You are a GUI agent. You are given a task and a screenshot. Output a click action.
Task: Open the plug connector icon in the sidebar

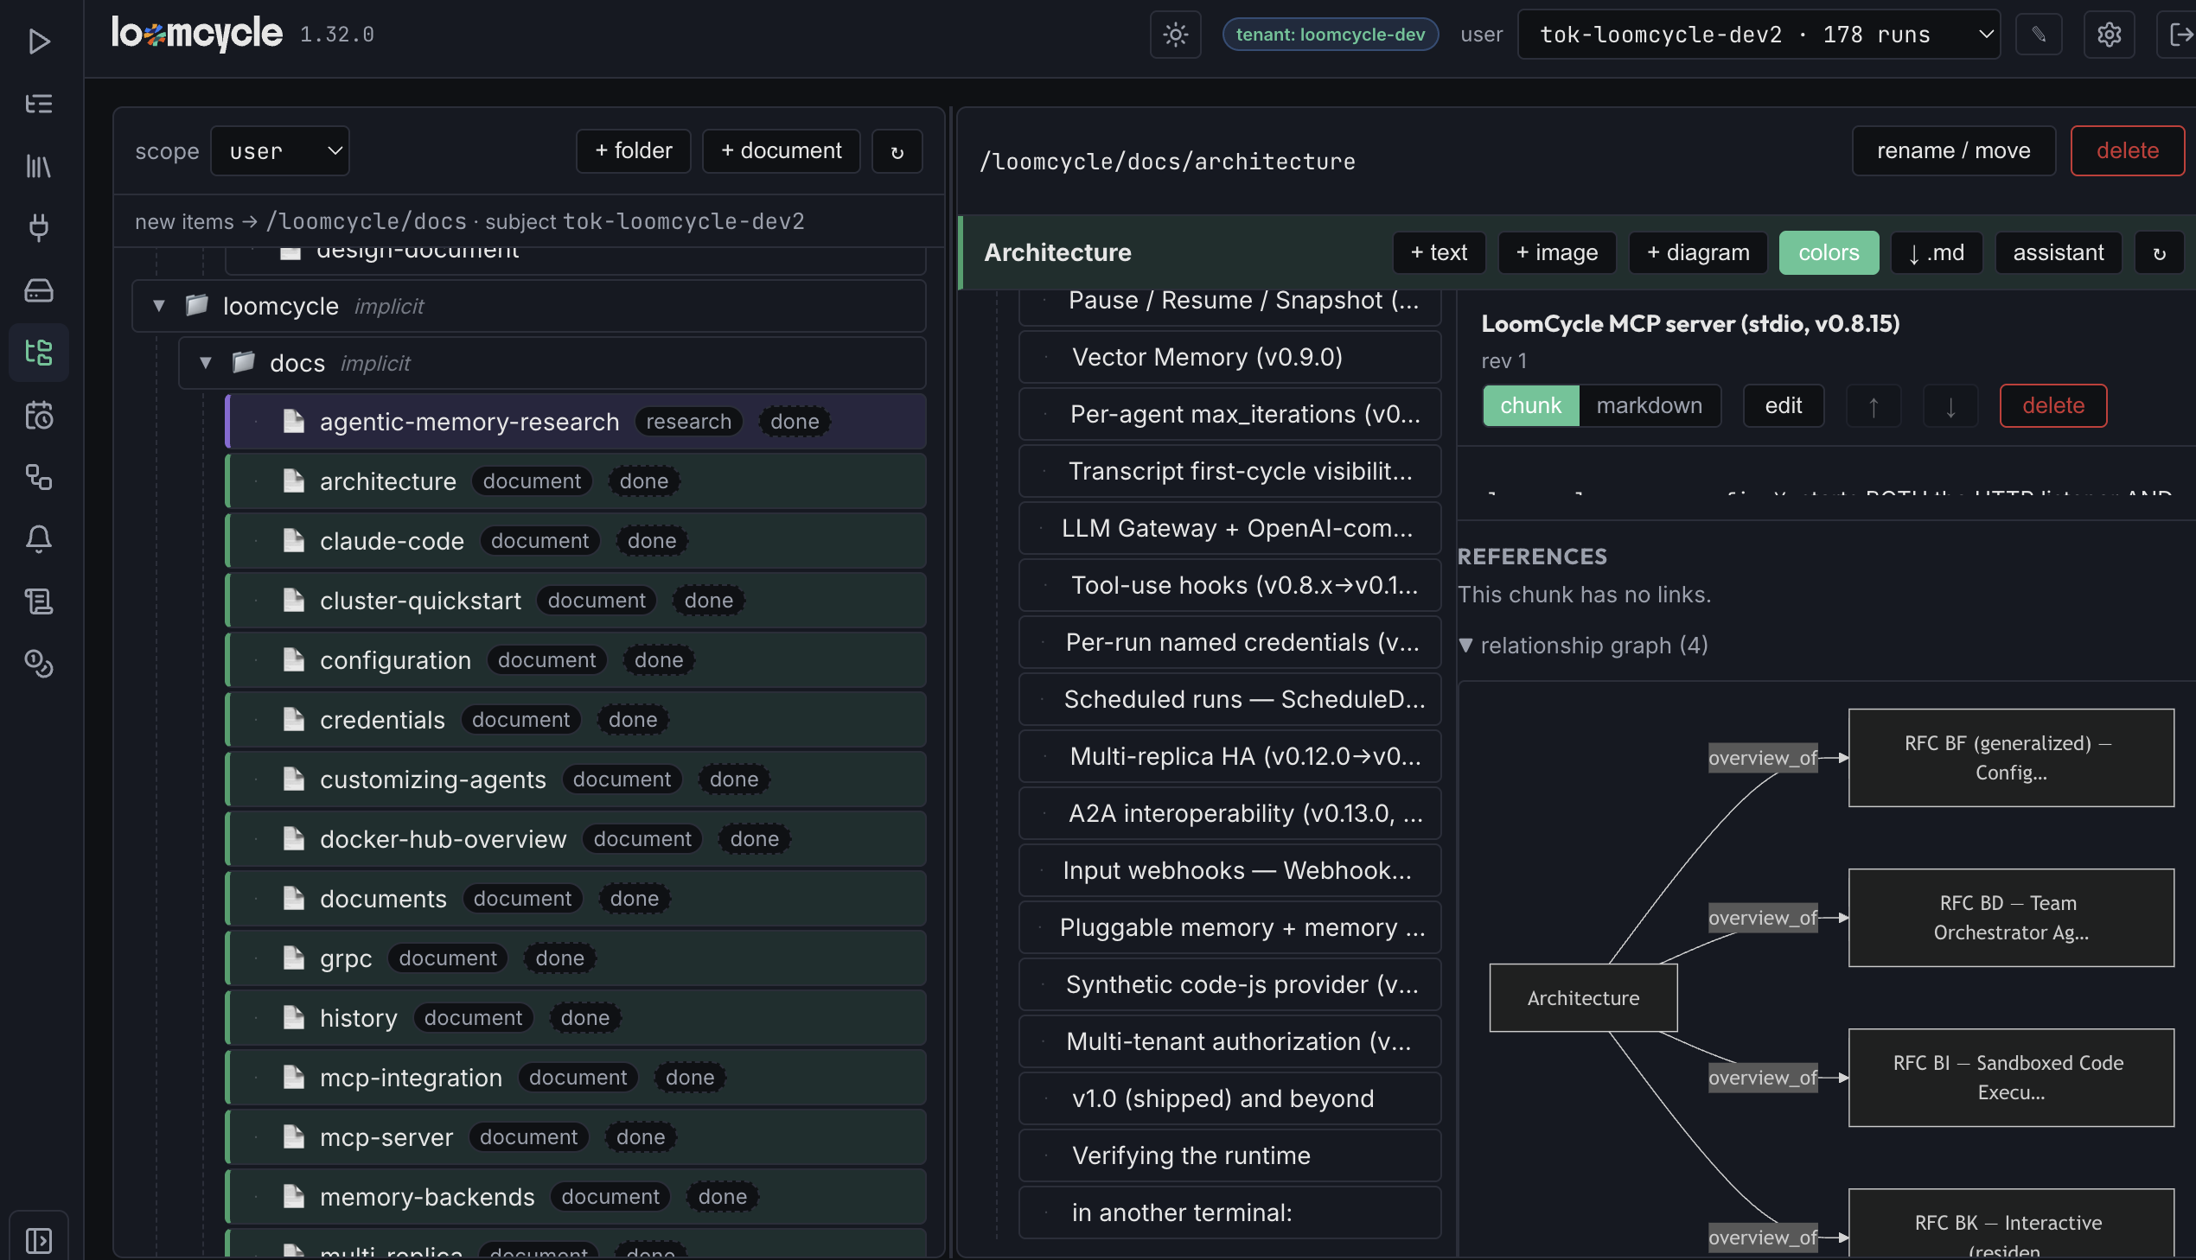click(x=39, y=227)
